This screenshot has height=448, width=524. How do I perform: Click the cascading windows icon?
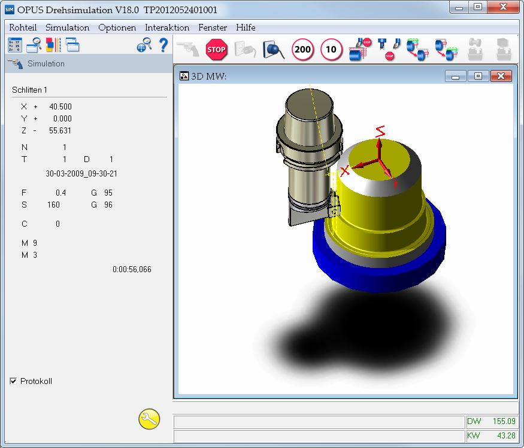(x=72, y=45)
